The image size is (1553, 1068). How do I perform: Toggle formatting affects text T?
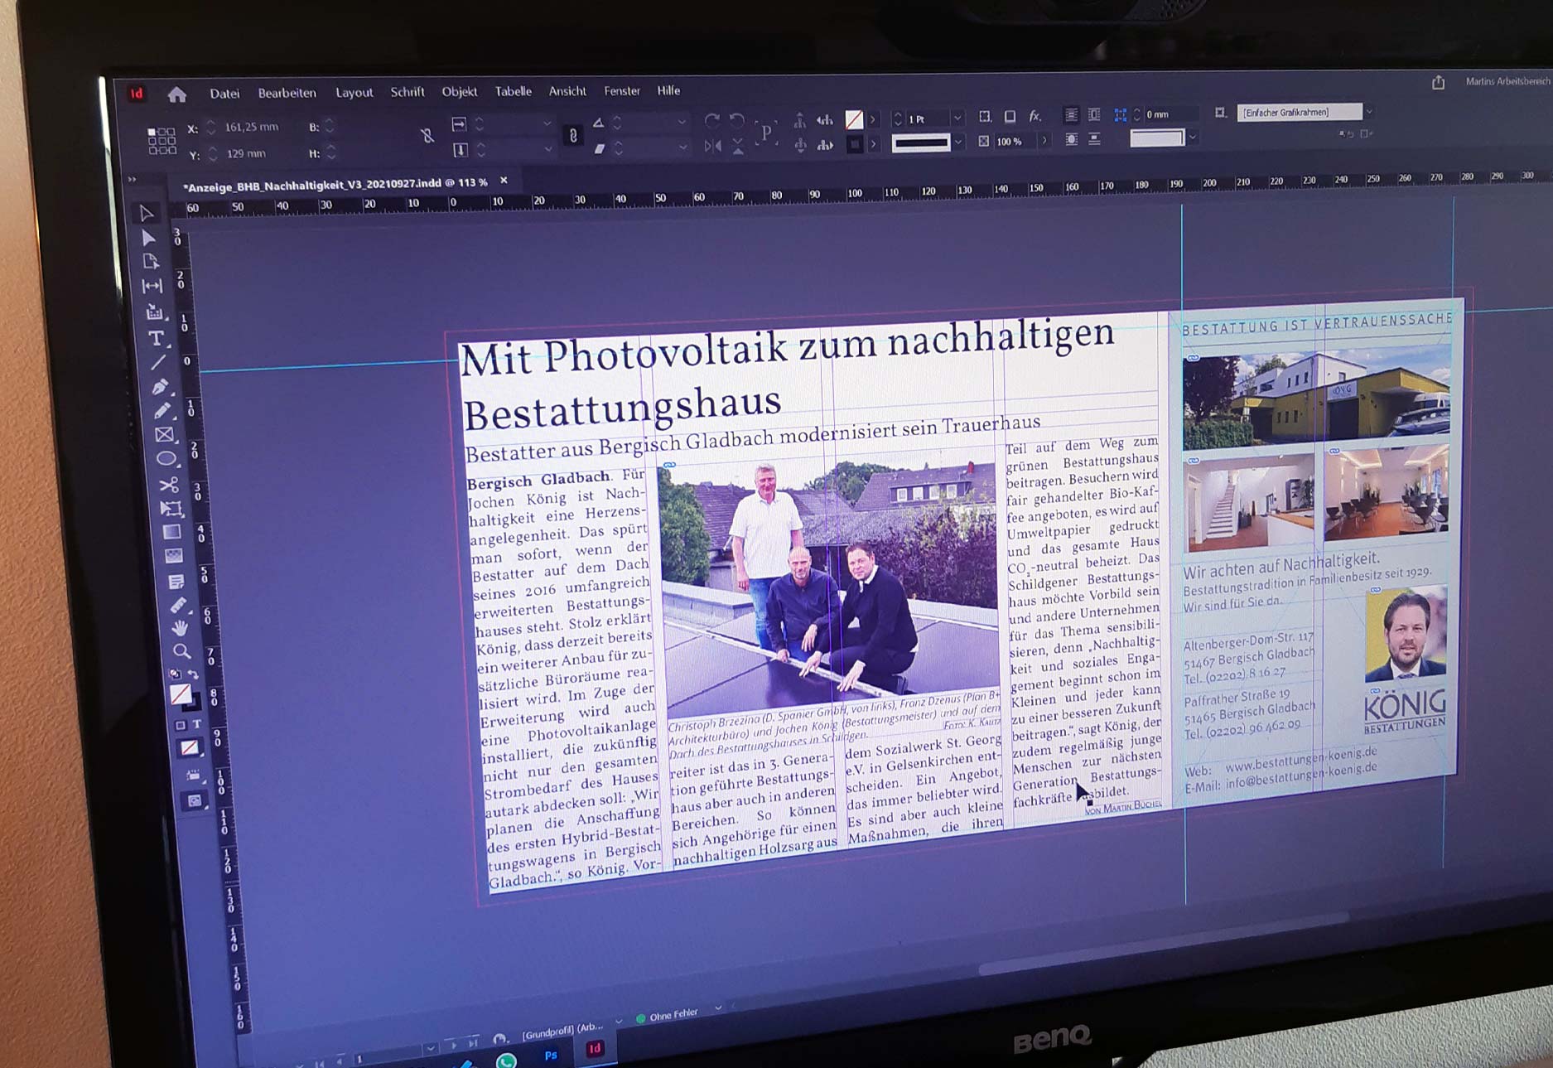(197, 724)
